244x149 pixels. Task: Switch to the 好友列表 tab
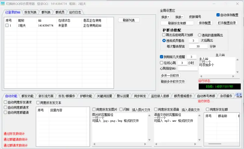(x=30, y=12)
